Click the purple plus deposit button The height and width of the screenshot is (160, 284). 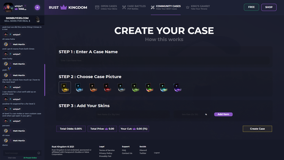(x=37, y=7)
